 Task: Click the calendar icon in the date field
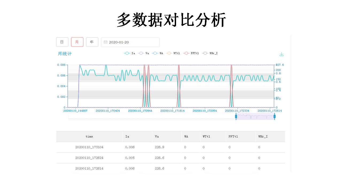pos(106,42)
